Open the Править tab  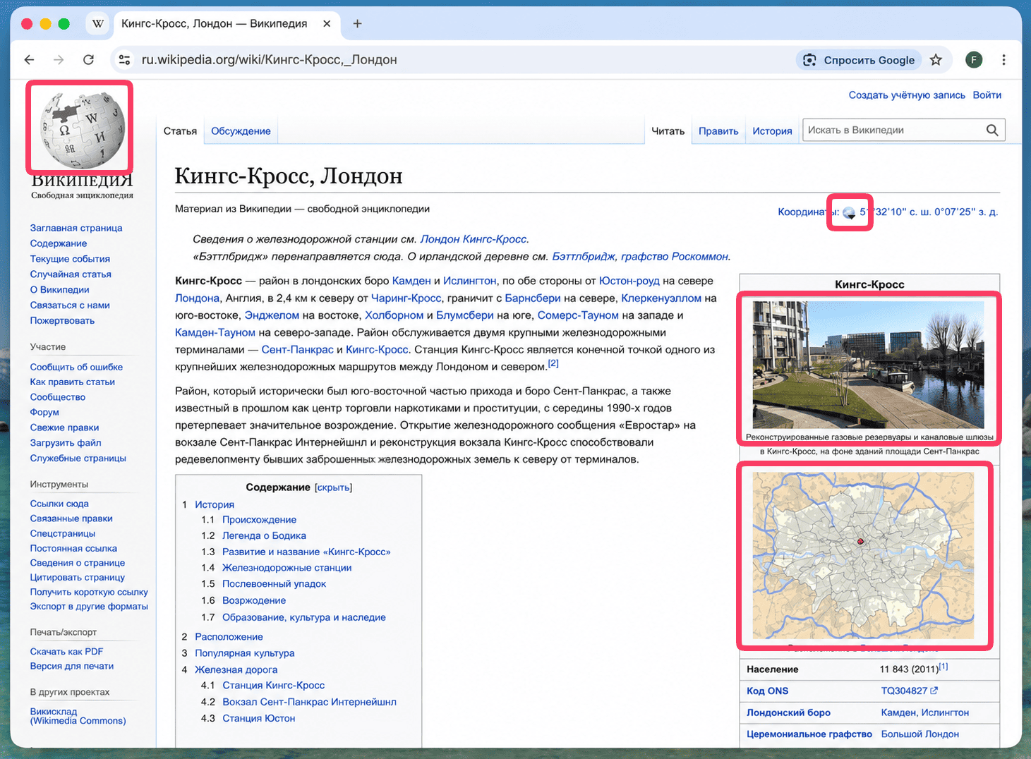pyautogui.click(x=718, y=131)
